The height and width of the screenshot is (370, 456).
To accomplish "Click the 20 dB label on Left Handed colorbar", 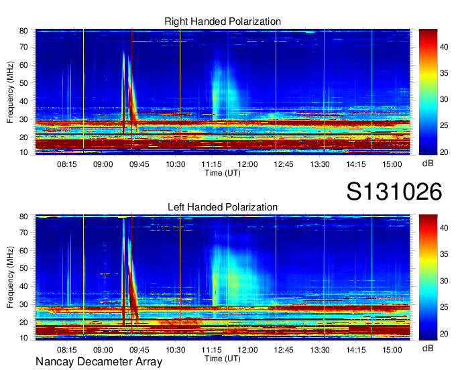I will coord(444,334).
